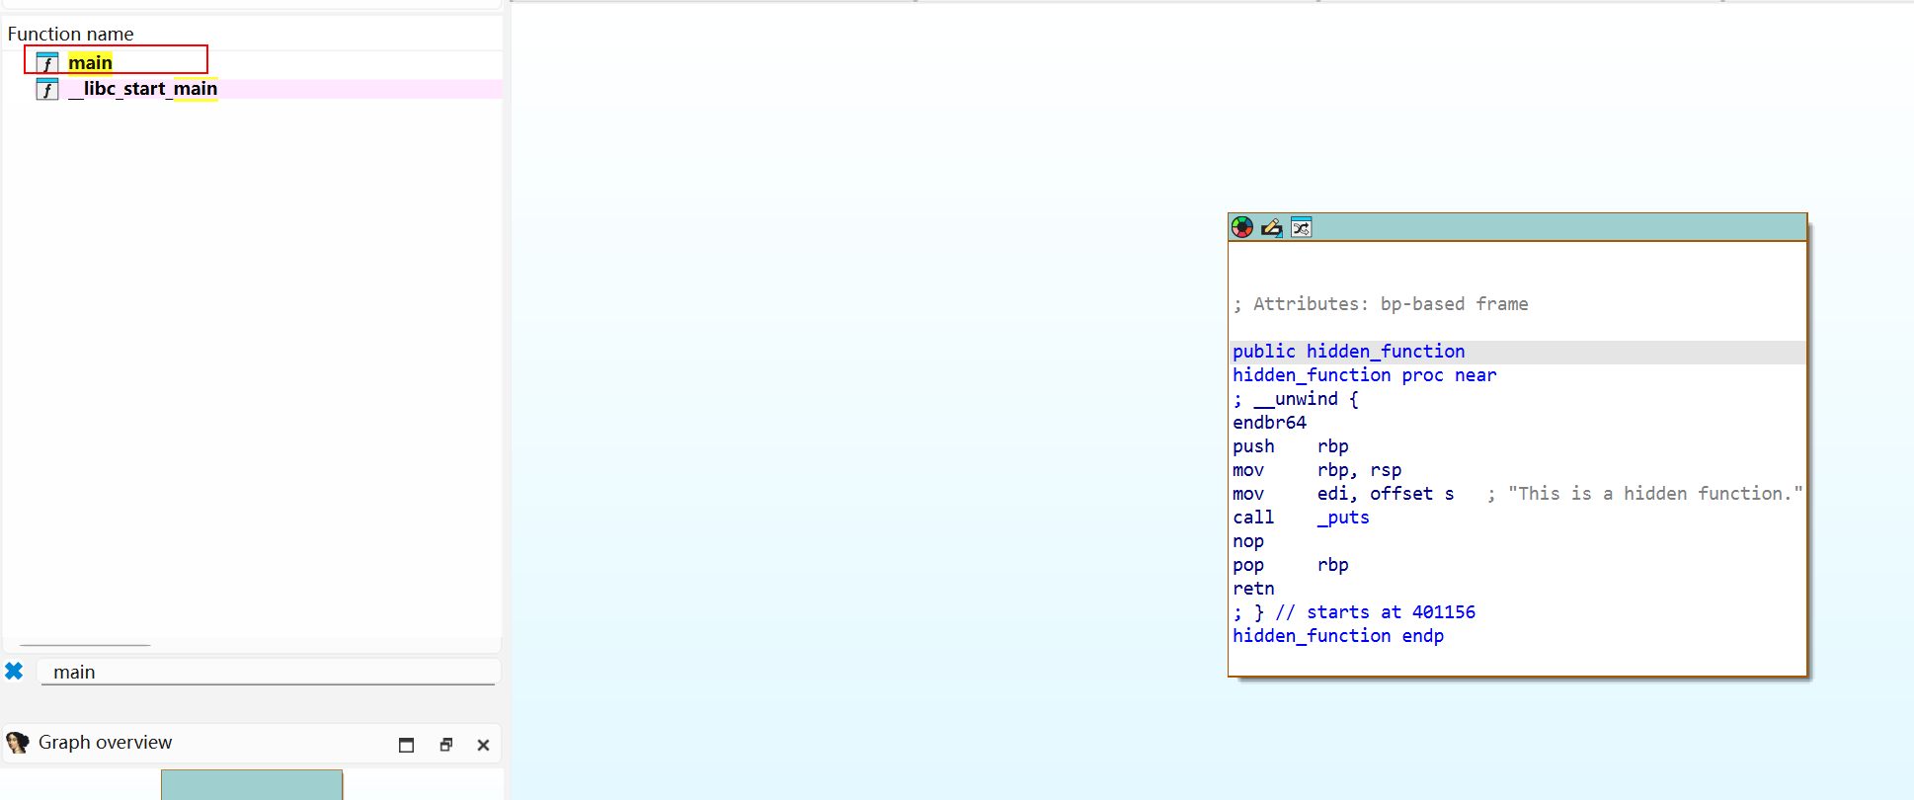Click the _puts call target
1914x800 pixels.
click(x=1343, y=518)
